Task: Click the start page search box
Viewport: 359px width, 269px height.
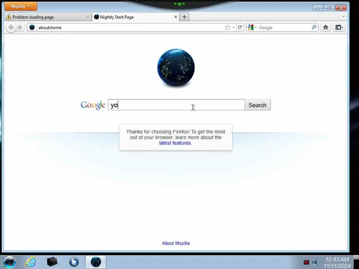Action: click(176, 105)
